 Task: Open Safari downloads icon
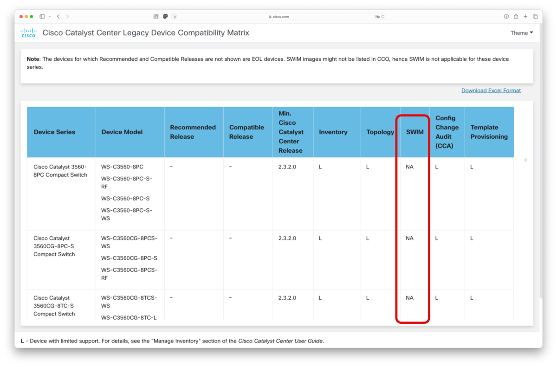click(x=506, y=16)
